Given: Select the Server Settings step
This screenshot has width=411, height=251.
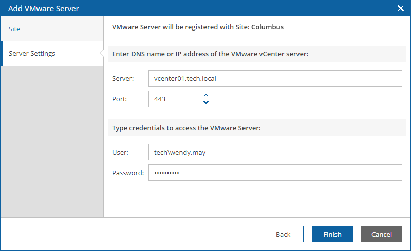Looking at the screenshot, I should [52, 53].
